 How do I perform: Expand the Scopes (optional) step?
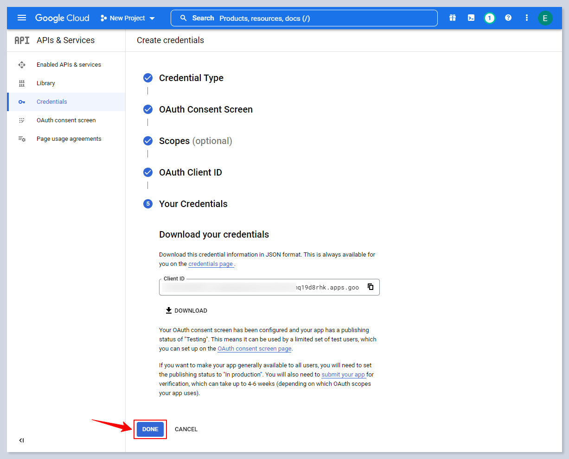pyautogui.click(x=196, y=141)
